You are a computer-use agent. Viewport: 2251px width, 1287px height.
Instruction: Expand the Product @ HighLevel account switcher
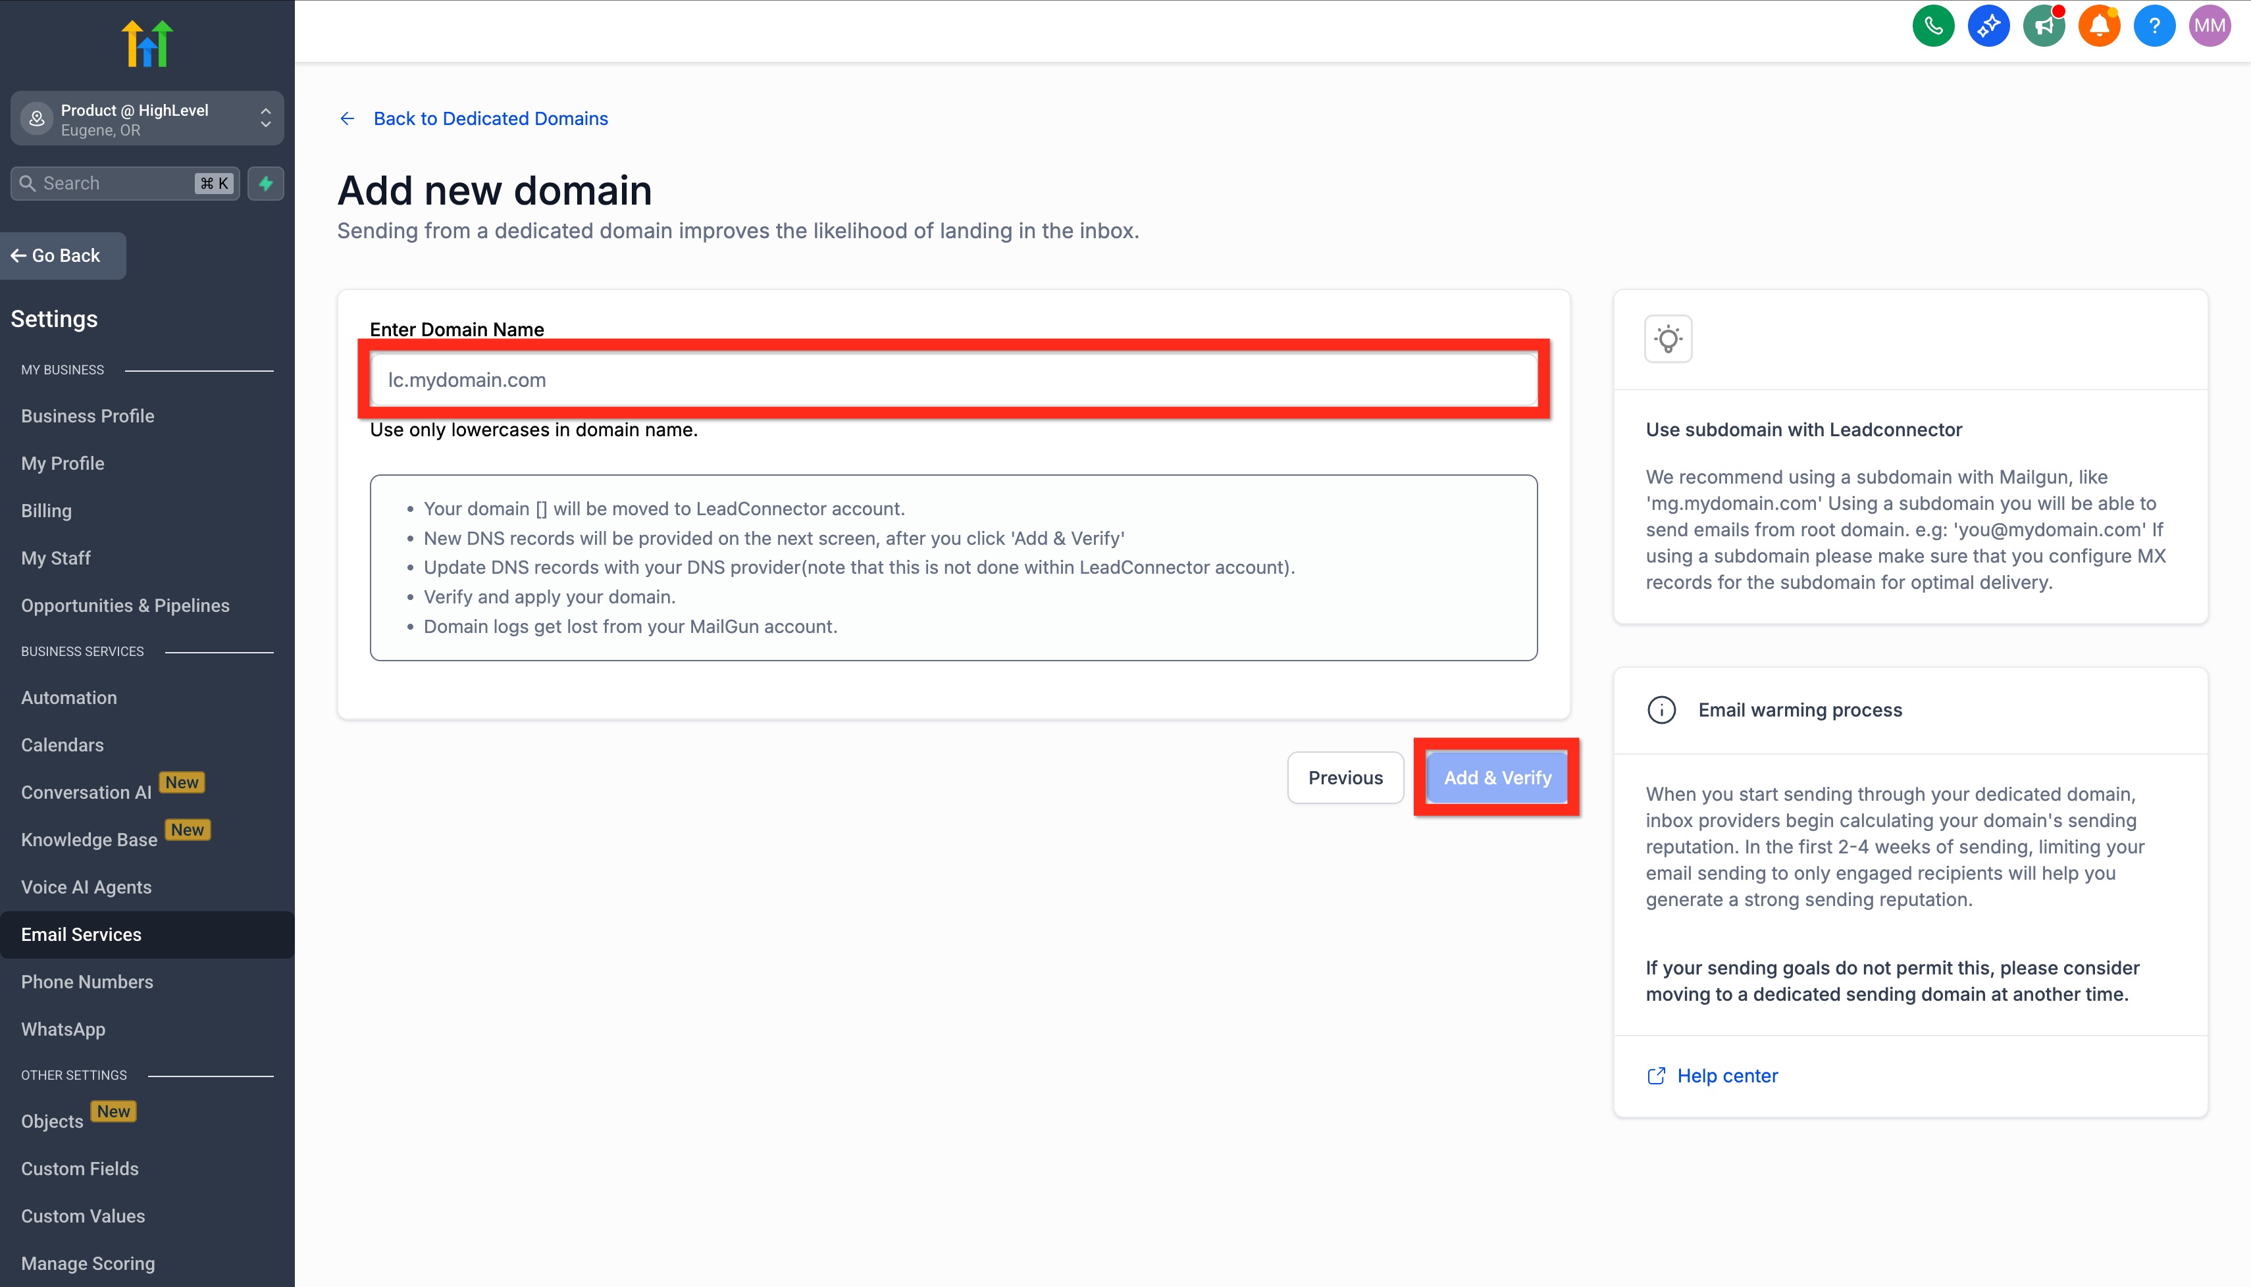[147, 118]
